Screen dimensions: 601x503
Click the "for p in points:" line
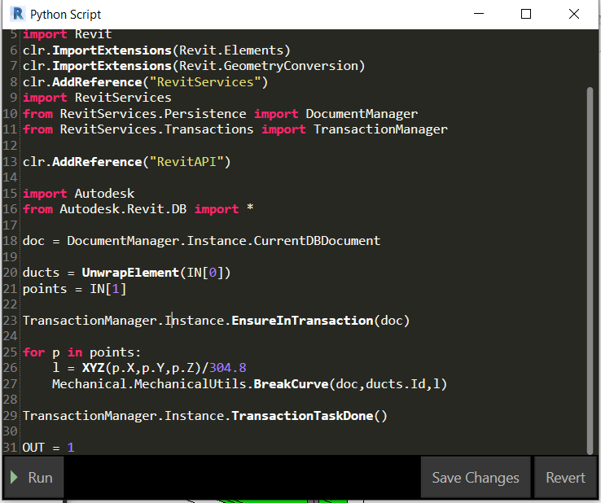tap(81, 352)
